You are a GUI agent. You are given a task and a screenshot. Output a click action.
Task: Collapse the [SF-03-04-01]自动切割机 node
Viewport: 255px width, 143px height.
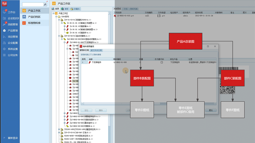(x=59, y=36)
